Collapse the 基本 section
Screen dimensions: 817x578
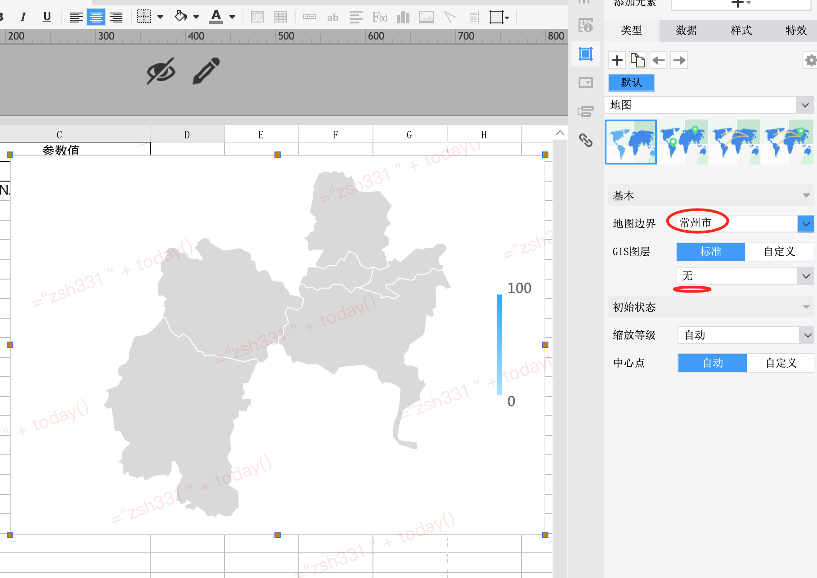pos(806,196)
